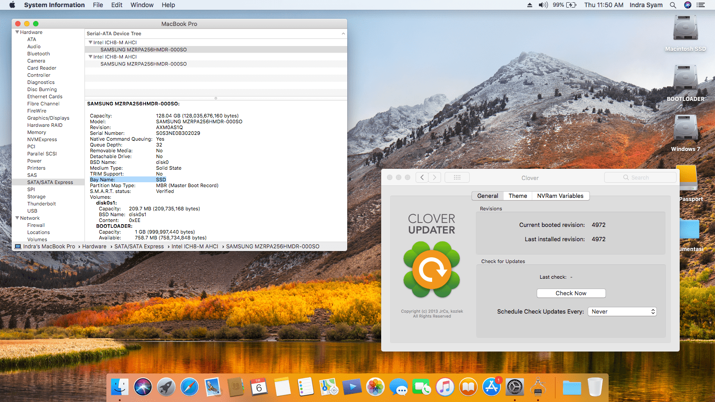Image resolution: width=715 pixels, height=402 pixels.
Task: Open App Store icon in Dock
Action: click(492, 387)
